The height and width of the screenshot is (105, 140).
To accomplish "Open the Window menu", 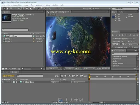I will click(55, 5).
